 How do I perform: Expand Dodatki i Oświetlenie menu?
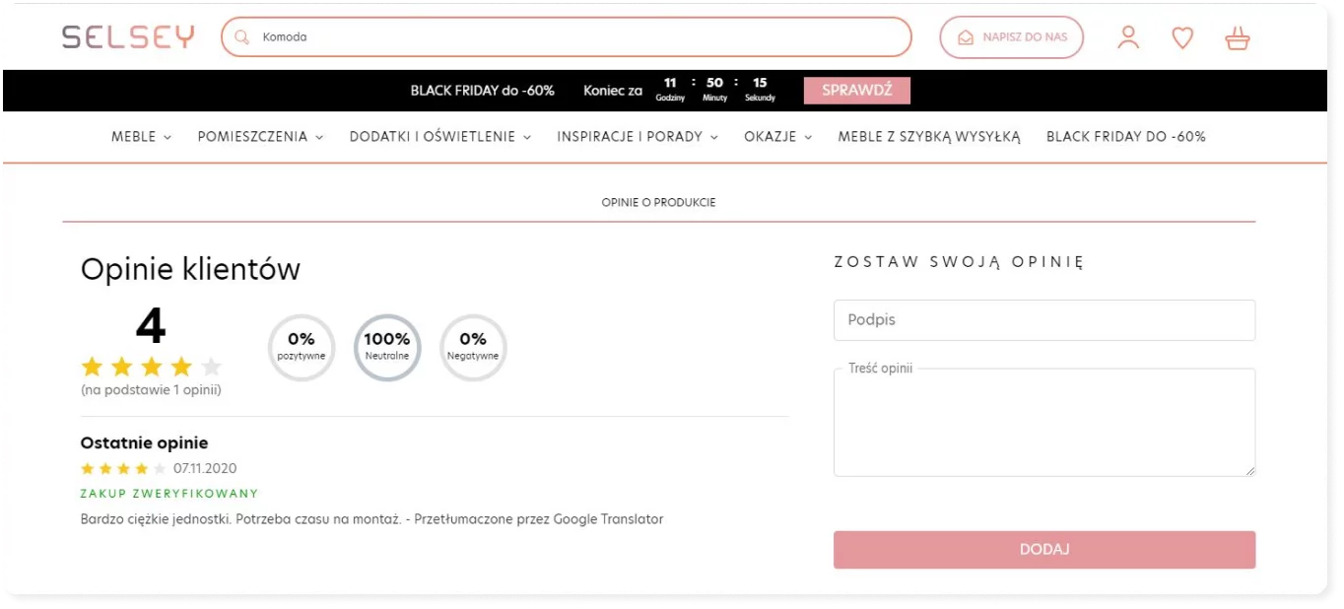tap(439, 137)
